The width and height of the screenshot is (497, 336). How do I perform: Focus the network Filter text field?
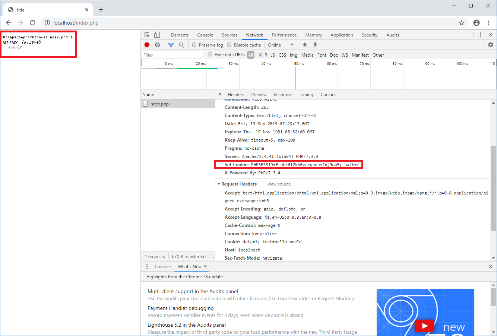[172, 55]
